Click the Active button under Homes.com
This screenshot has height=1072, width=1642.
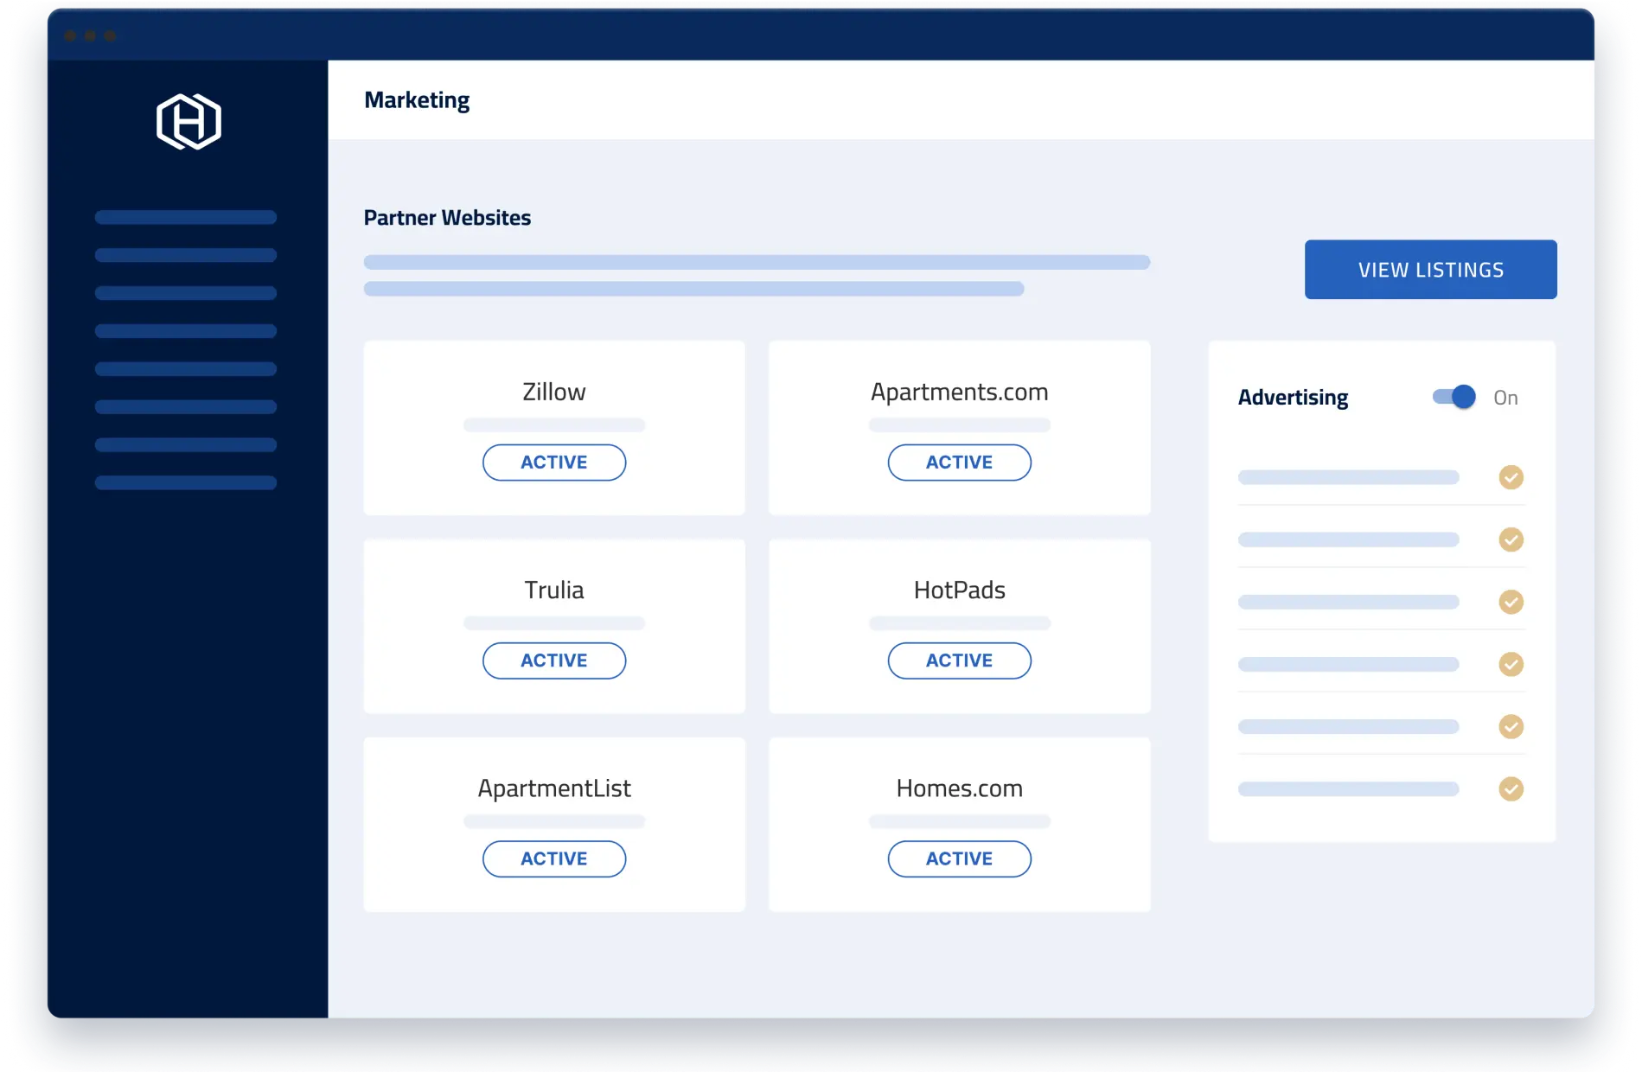pos(959,858)
